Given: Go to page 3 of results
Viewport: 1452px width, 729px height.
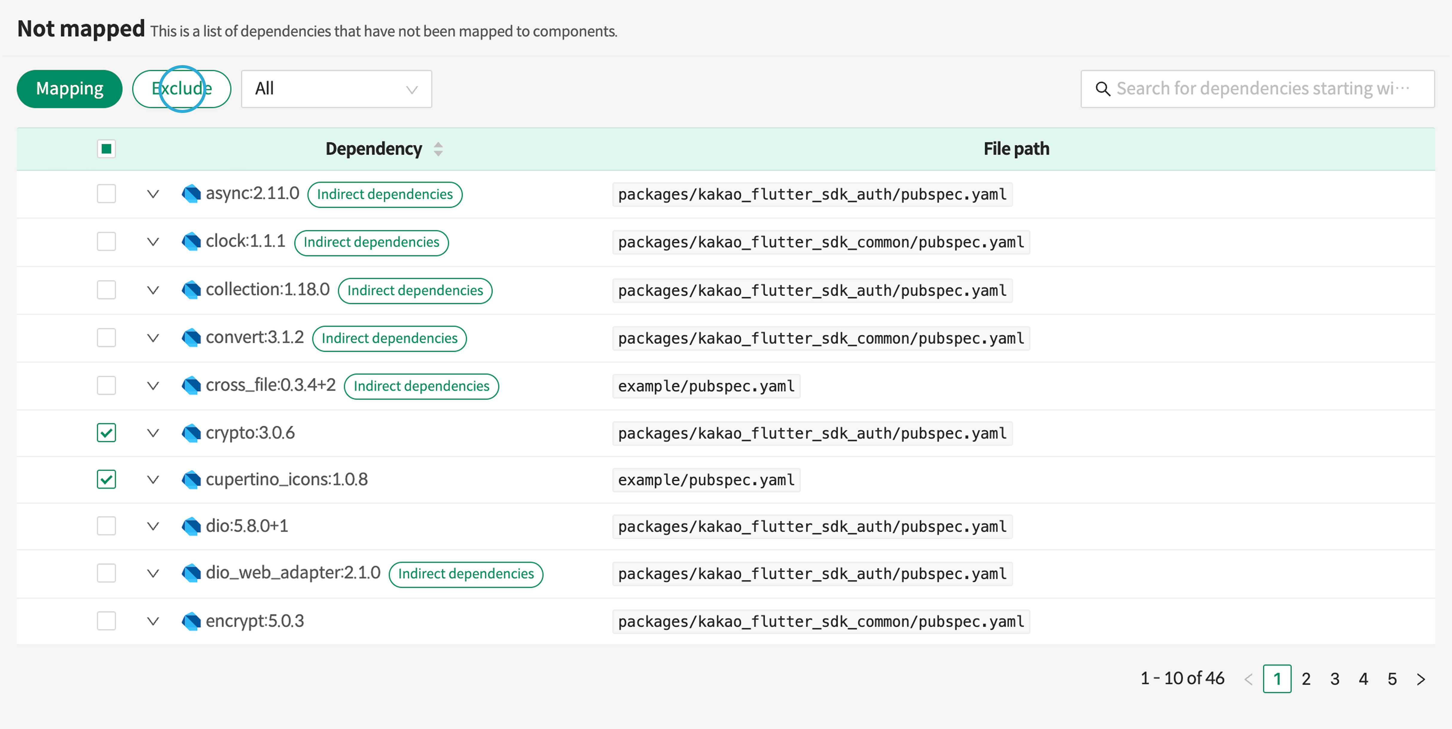Looking at the screenshot, I should tap(1334, 679).
